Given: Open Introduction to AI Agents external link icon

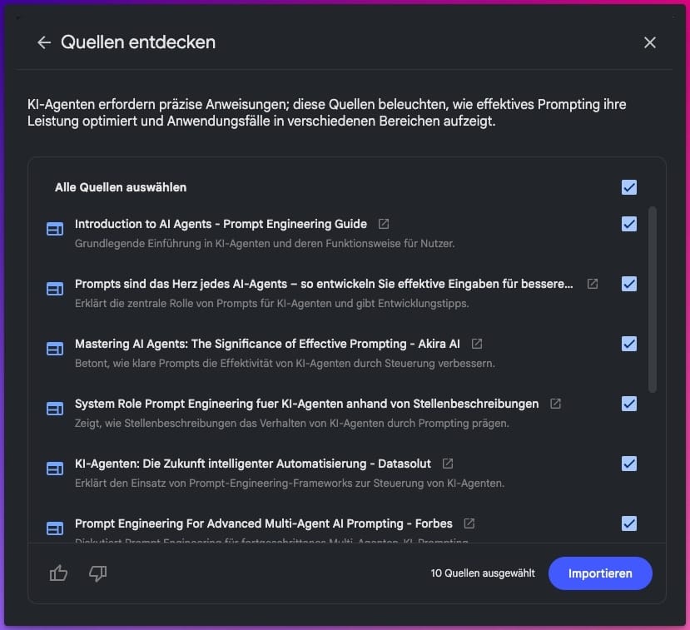Looking at the screenshot, I should point(383,224).
